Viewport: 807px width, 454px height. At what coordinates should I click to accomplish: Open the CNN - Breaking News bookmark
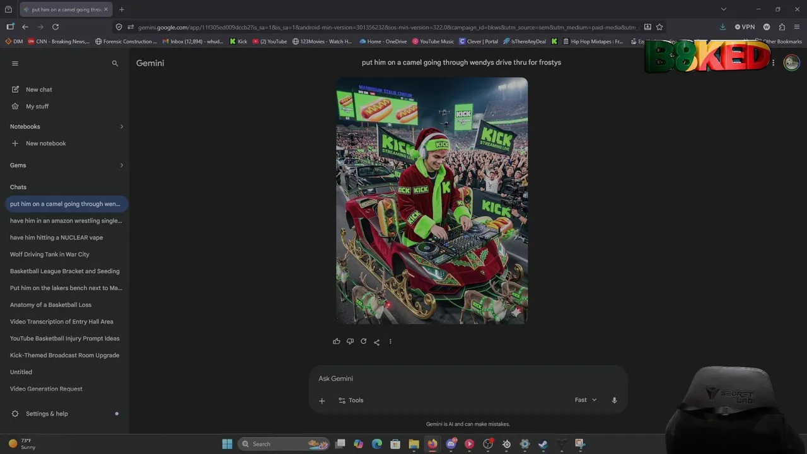[x=58, y=42]
